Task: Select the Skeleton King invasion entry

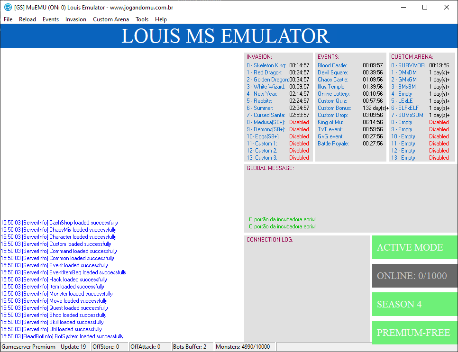Action: [x=267, y=65]
